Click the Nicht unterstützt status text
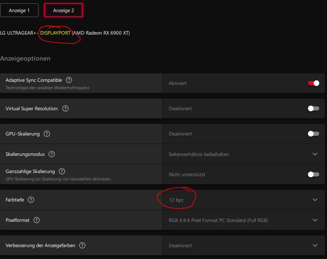Screen dimensions: 327x259 pos(187,174)
